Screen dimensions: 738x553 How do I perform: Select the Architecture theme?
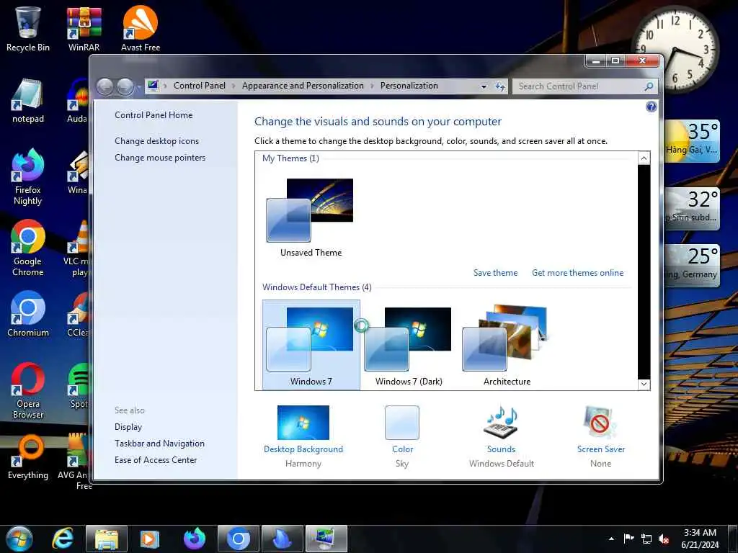[507, 345]
